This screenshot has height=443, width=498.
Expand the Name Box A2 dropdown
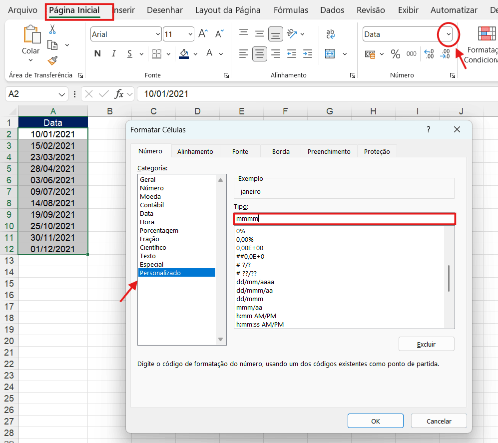[61, 94]
